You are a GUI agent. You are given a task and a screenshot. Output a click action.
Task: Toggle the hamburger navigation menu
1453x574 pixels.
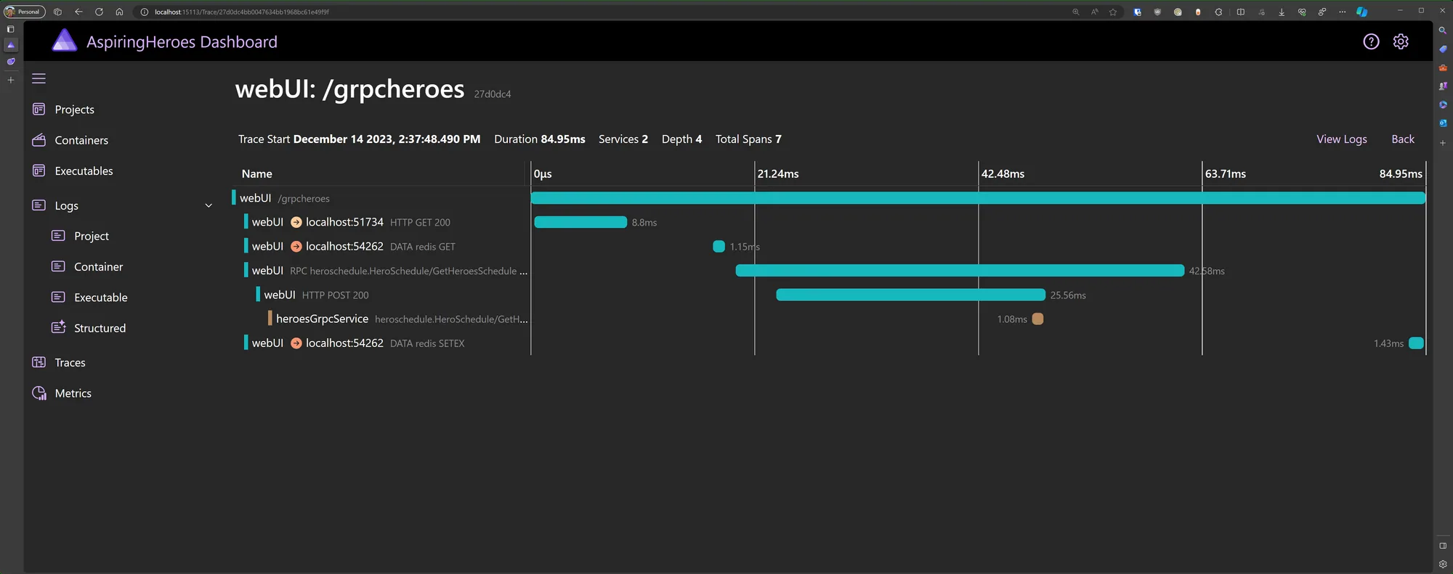click(39, 78)
